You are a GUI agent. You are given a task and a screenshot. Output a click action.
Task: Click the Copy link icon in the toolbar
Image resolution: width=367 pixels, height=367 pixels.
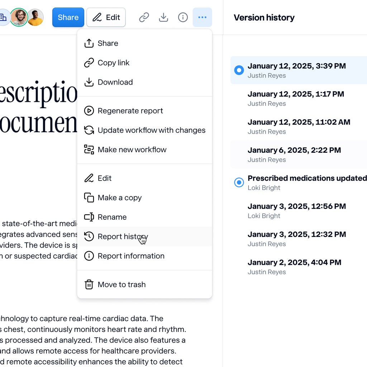(x=144, y=17)
